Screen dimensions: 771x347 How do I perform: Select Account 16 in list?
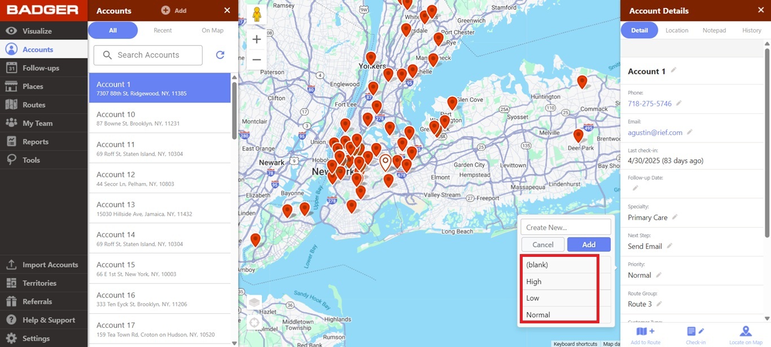[160, 299]
